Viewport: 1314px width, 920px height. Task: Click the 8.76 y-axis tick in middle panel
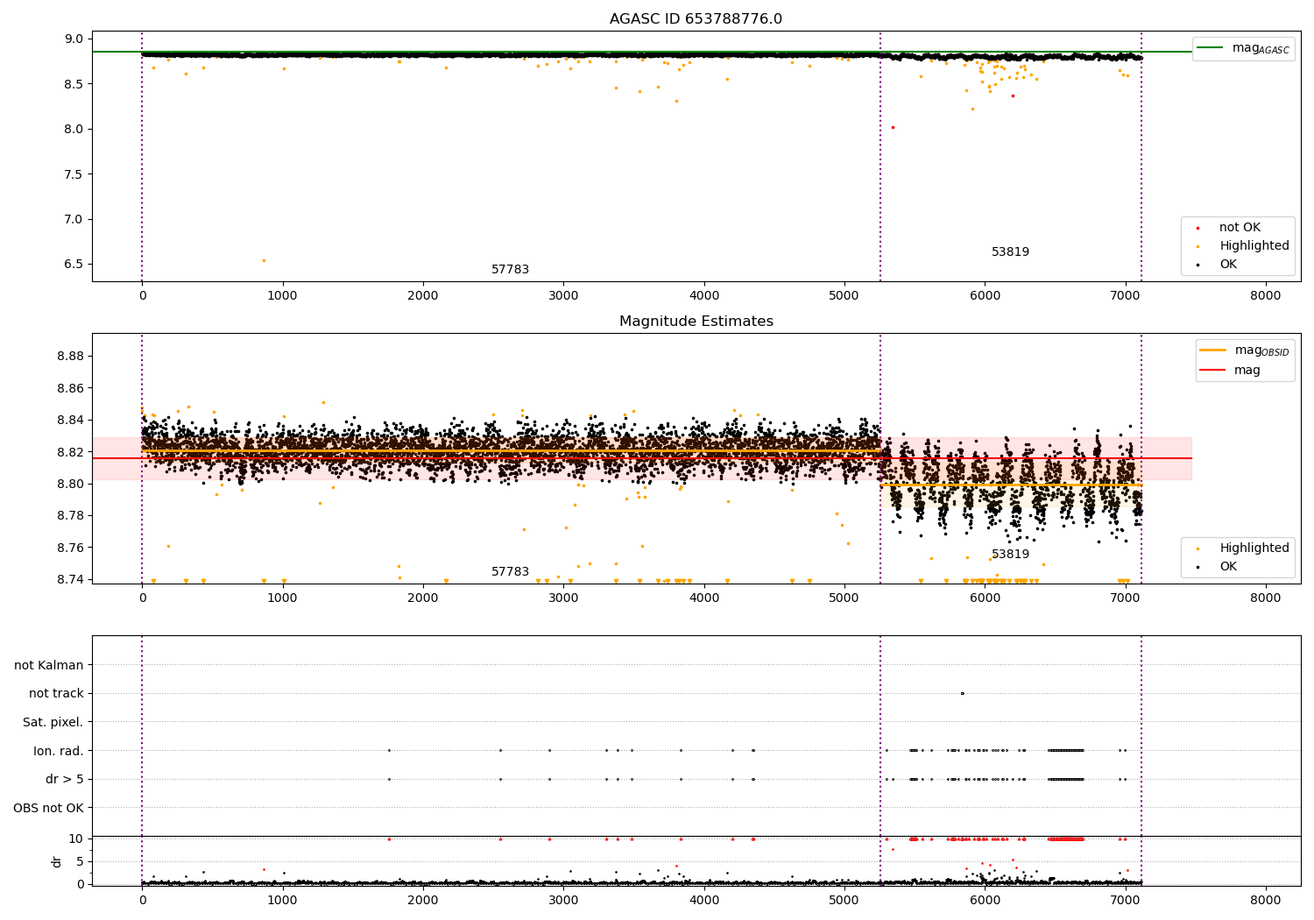71,548
